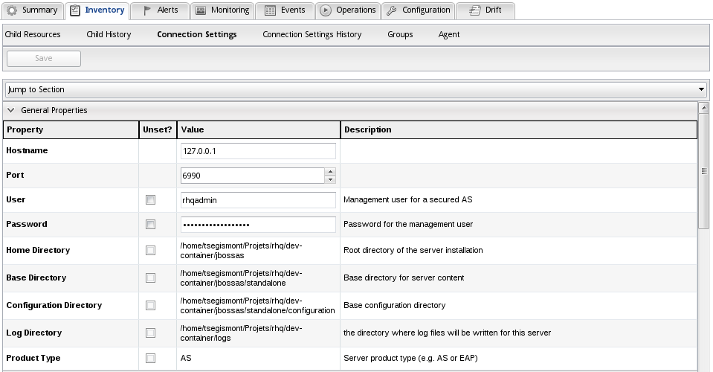Click the Base Directory path value

[241, 278]
